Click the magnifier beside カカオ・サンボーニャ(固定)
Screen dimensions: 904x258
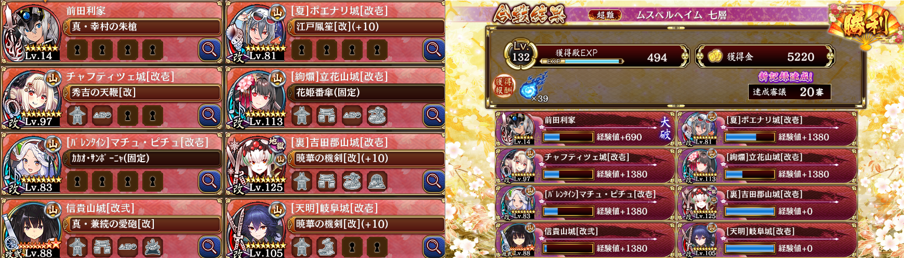pos(209,181)
